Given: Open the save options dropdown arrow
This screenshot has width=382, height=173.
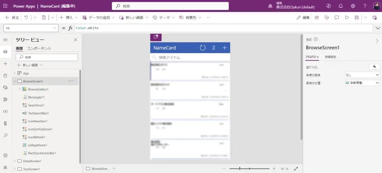Looking at the screenshot, I should pyautogui.click(x=366, y=18).
